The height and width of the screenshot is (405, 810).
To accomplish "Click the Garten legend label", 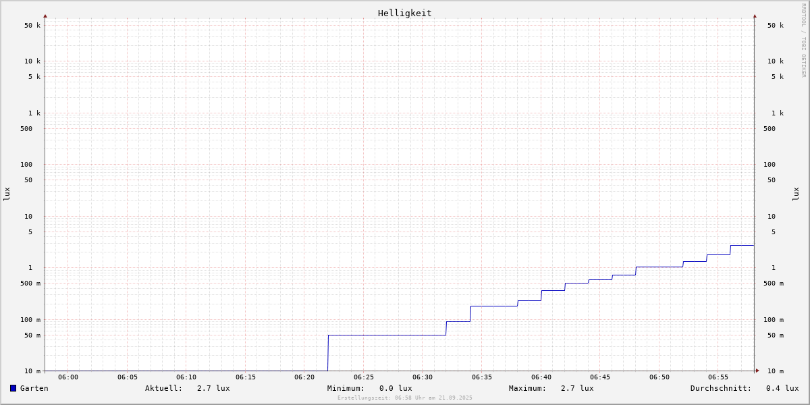I will click(34, 388).
